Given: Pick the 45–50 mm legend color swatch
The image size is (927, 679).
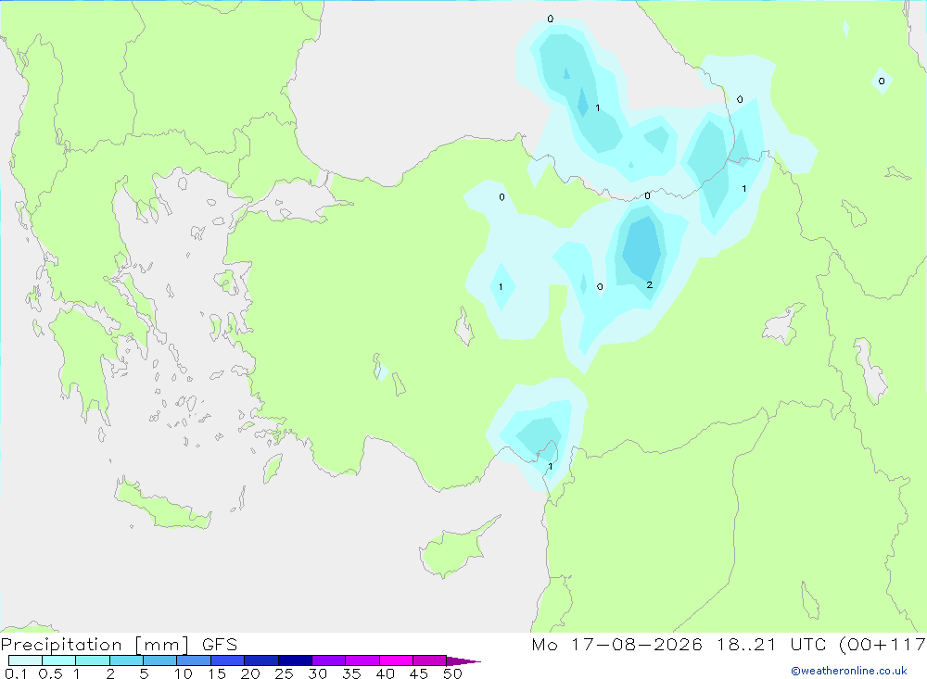Looking at the screenshot, I should point(429,660).
